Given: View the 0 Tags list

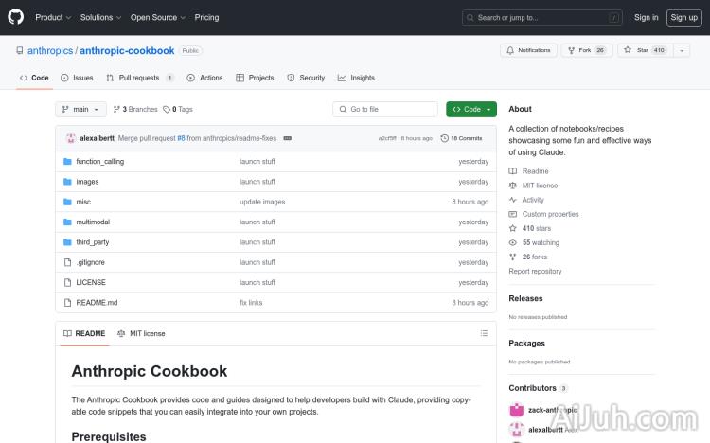Looking at the screenshot, I should (x=178, y=110).
